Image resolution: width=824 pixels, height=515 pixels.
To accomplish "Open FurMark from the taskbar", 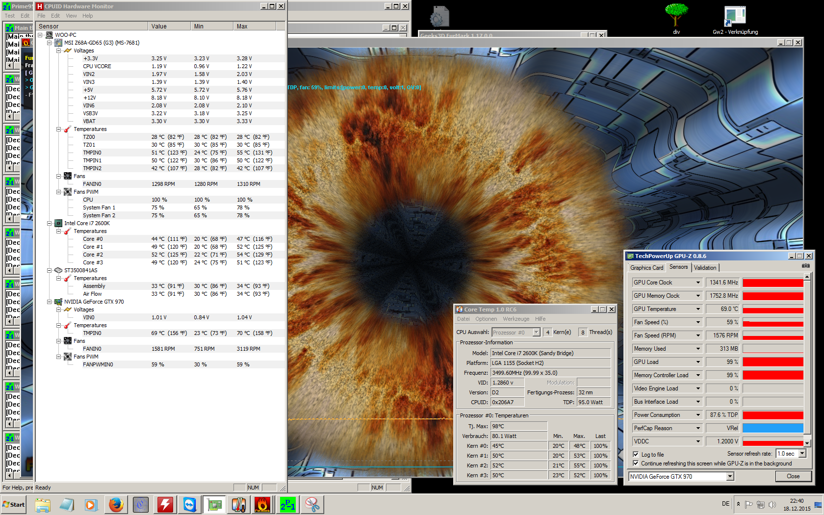I will click(263, 504).
